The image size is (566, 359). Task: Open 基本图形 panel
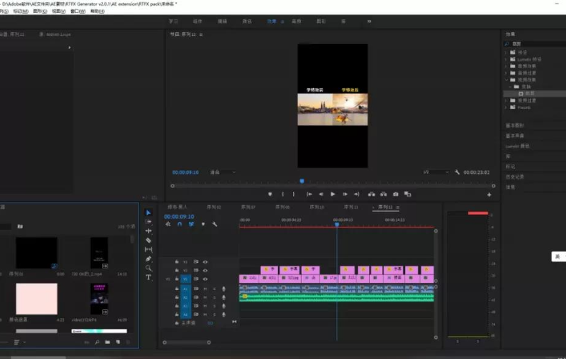pos(515,126)
